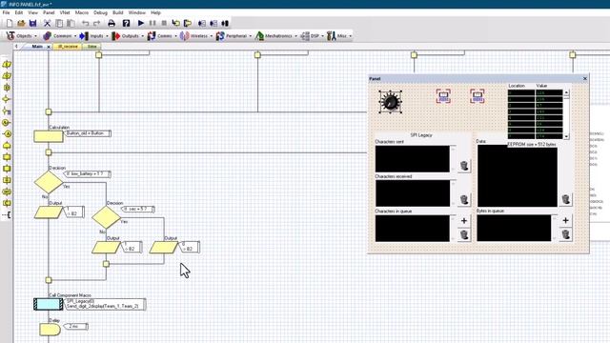Viewport: 610px width, 343px height.
Task: Clear Characters in queue with trash button
Action: point(464,234)
